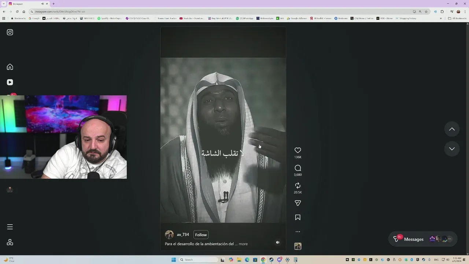Open the Chrome extensions puzzle icon
The image size is (469, 264).
point(442,11)
